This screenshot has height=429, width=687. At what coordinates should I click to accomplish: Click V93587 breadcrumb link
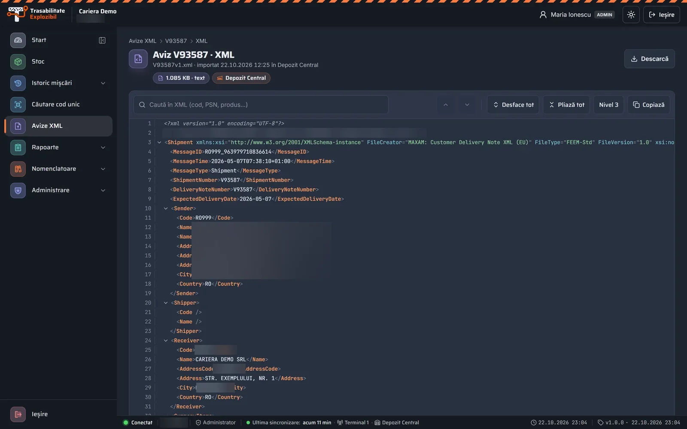pos(176,41)
